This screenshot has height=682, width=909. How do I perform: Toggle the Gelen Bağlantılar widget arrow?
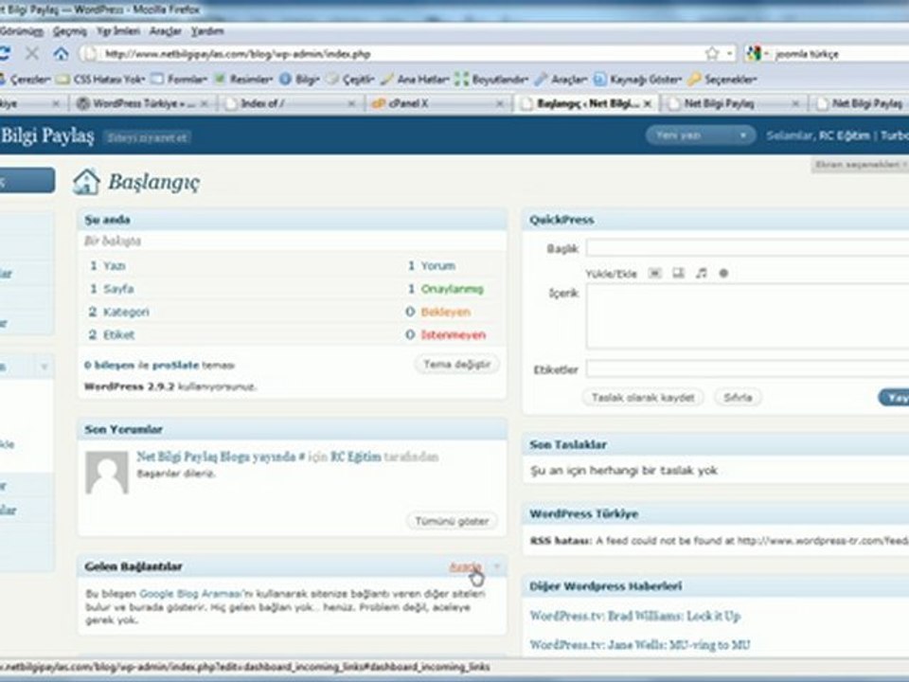tap(497, 566)
